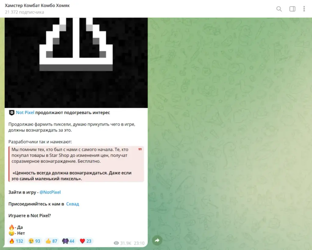312x250 pixels.
Task: Add the crying face reaction showing 93
Action: (x=34, y=241)
